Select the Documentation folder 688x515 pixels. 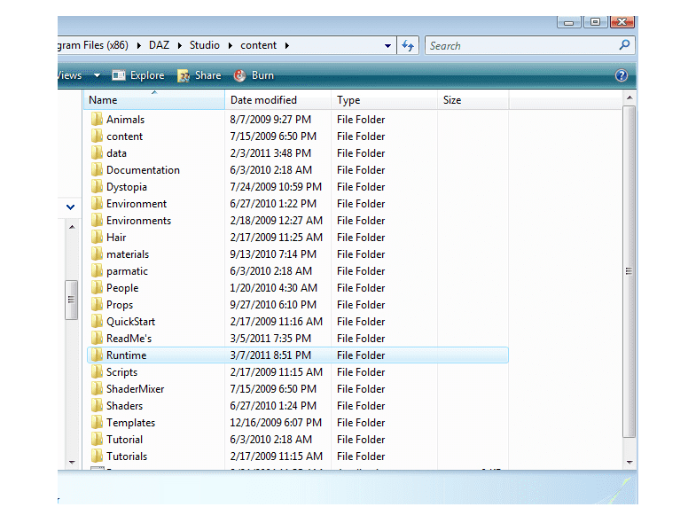143,170
